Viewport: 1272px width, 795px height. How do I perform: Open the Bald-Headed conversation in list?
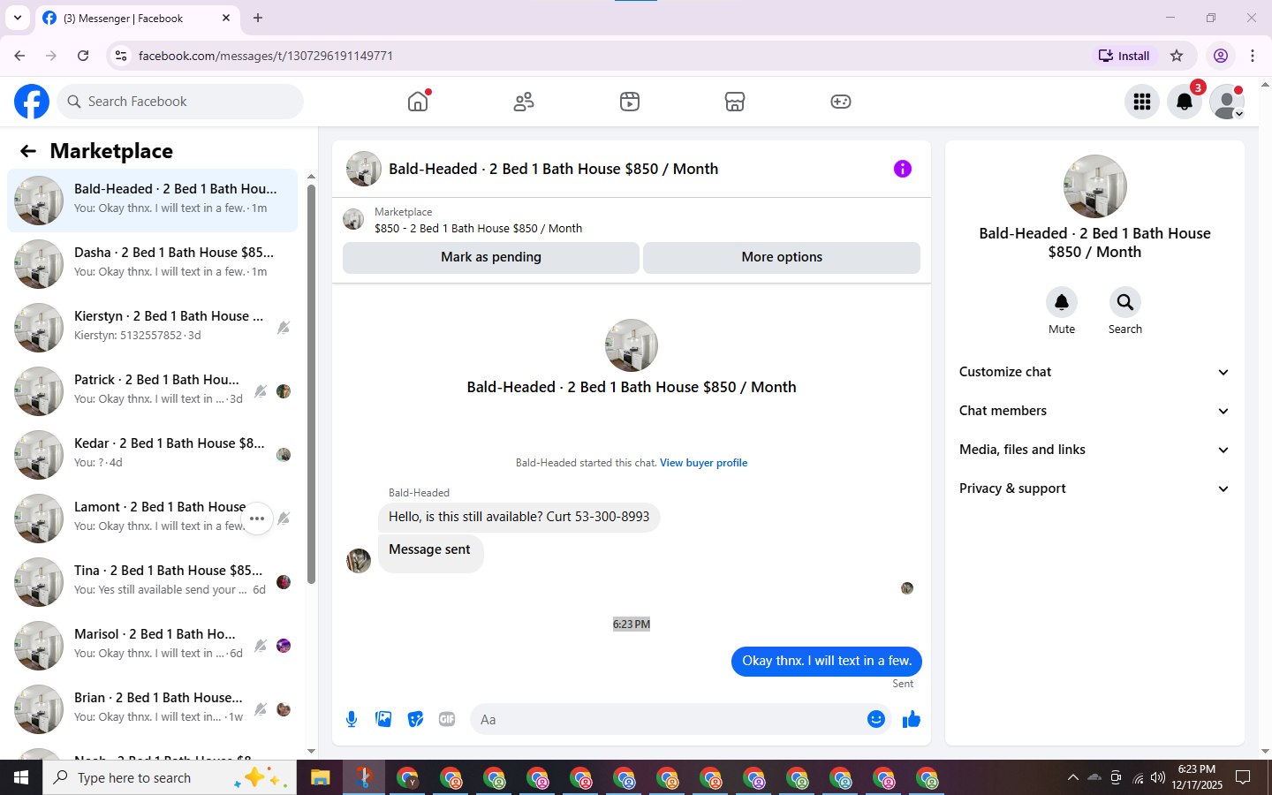pos(152,201)
